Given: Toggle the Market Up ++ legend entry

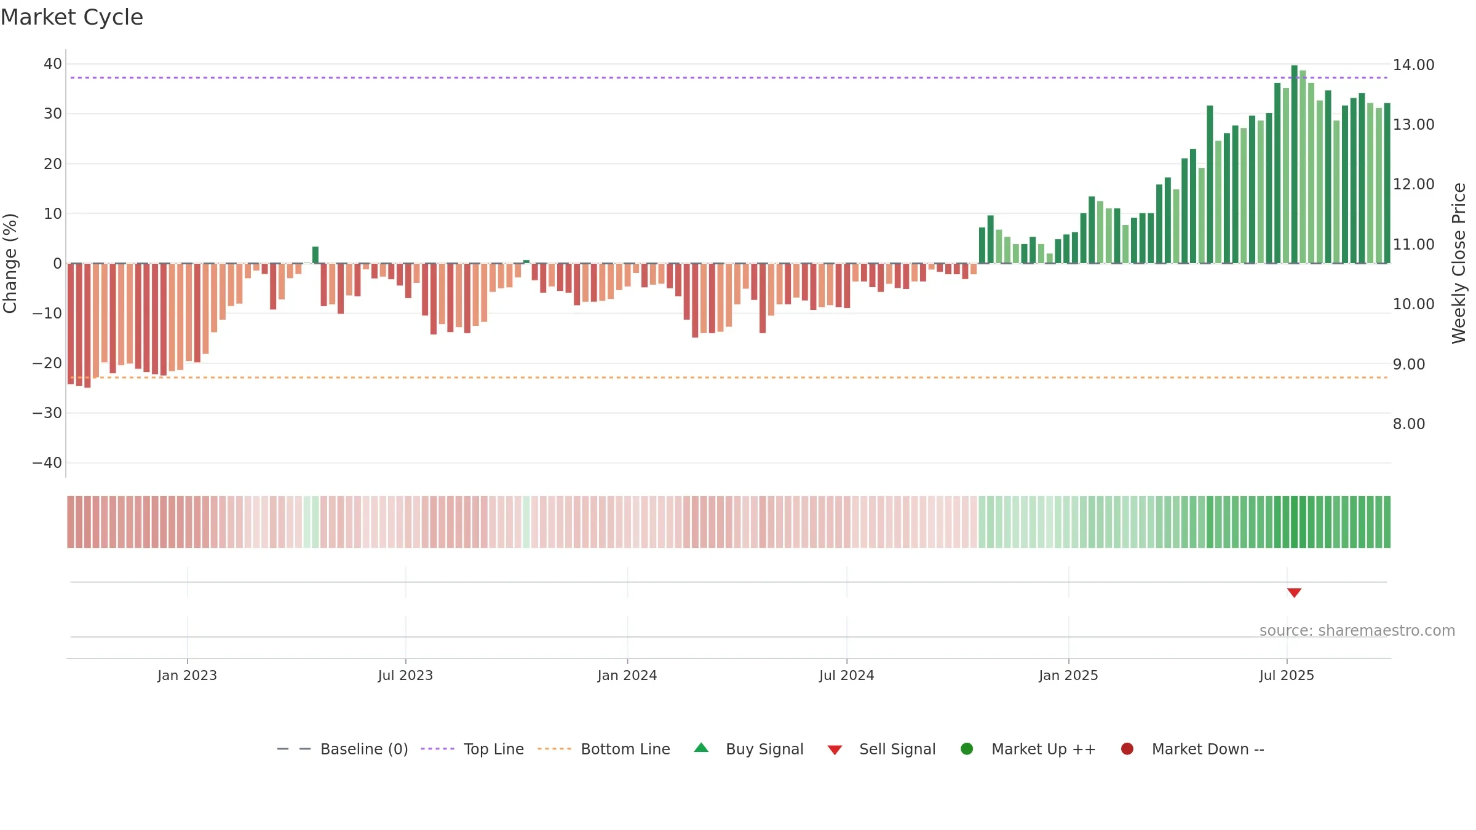Looking at the screenshot, I should (x=1028, y=749).
